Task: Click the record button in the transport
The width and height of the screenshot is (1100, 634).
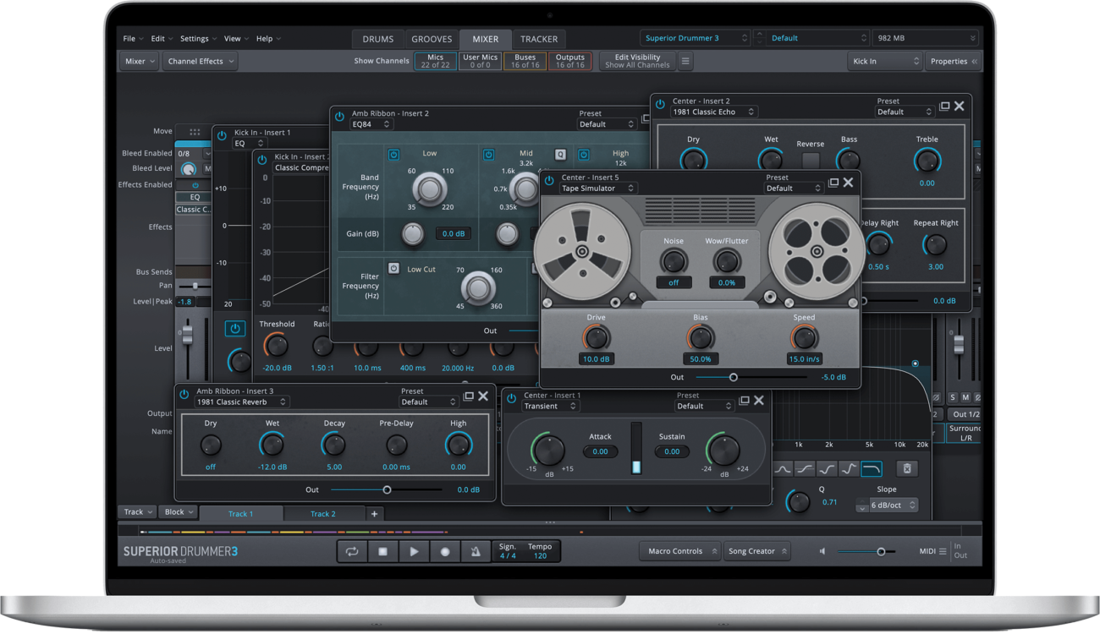Action: click(x=445, y=552)
